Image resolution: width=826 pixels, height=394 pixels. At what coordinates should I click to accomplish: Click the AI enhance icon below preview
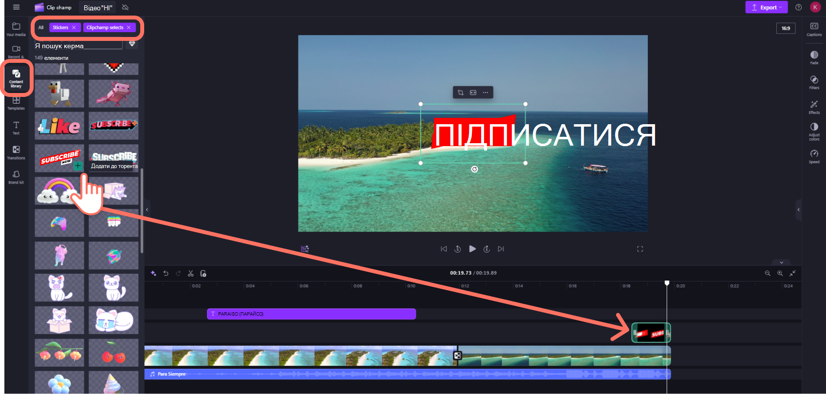pos(305,249)
